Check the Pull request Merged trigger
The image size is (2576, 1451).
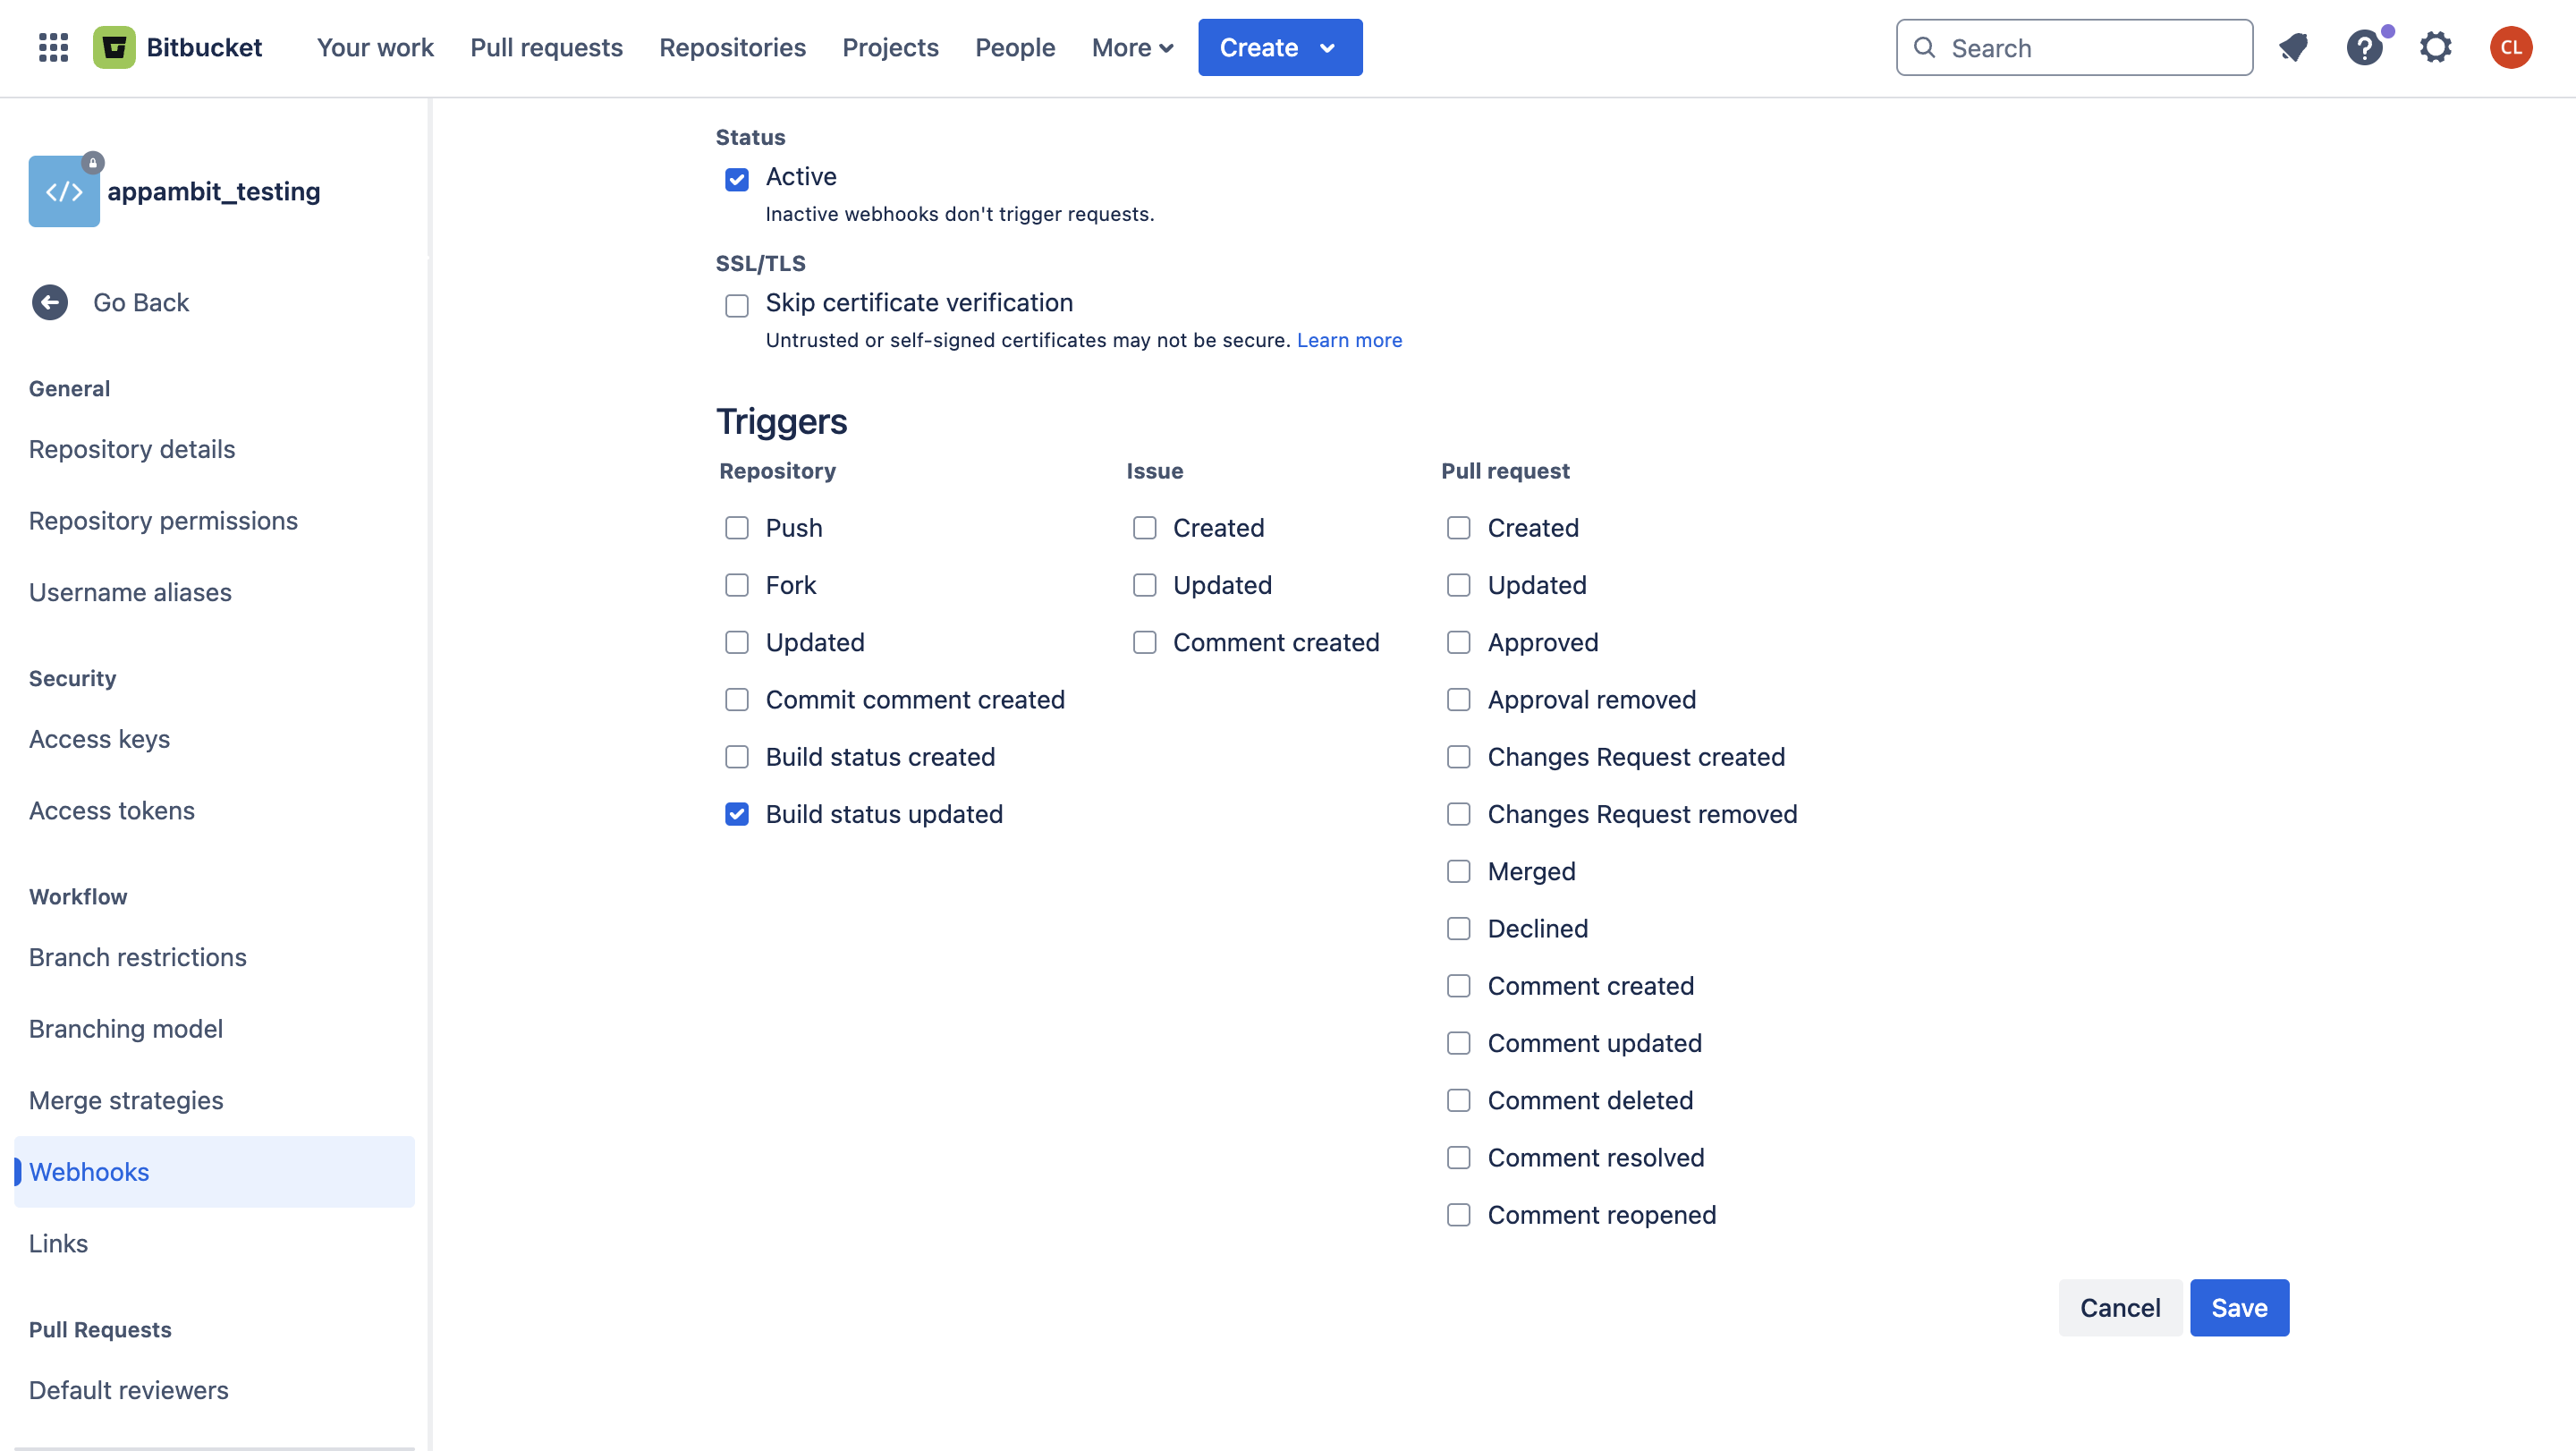(1459, 871)
